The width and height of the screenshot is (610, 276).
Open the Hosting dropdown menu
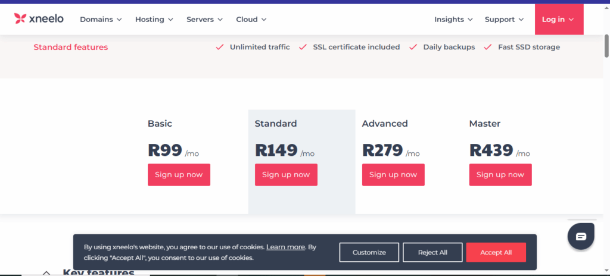(154, 19)
